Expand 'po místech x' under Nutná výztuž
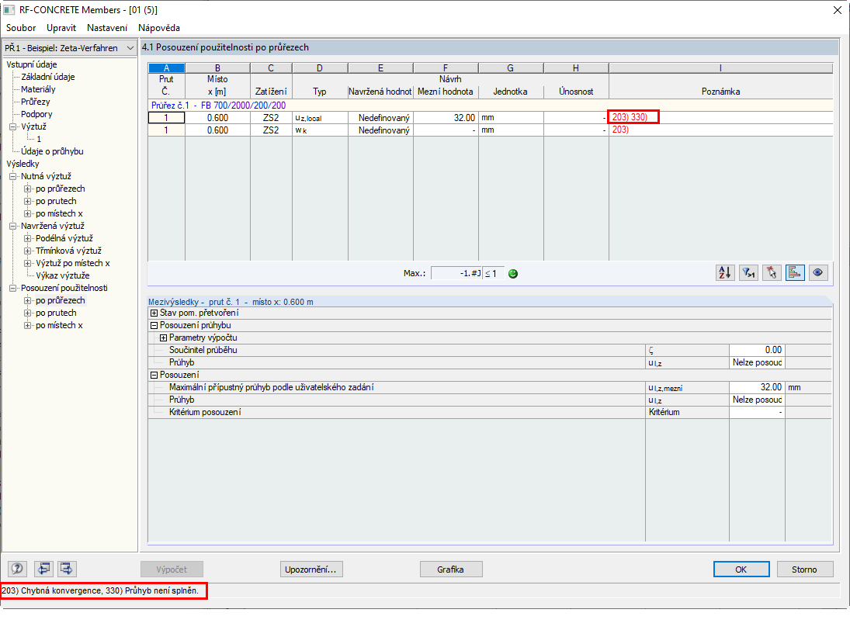 click(28, 214)
